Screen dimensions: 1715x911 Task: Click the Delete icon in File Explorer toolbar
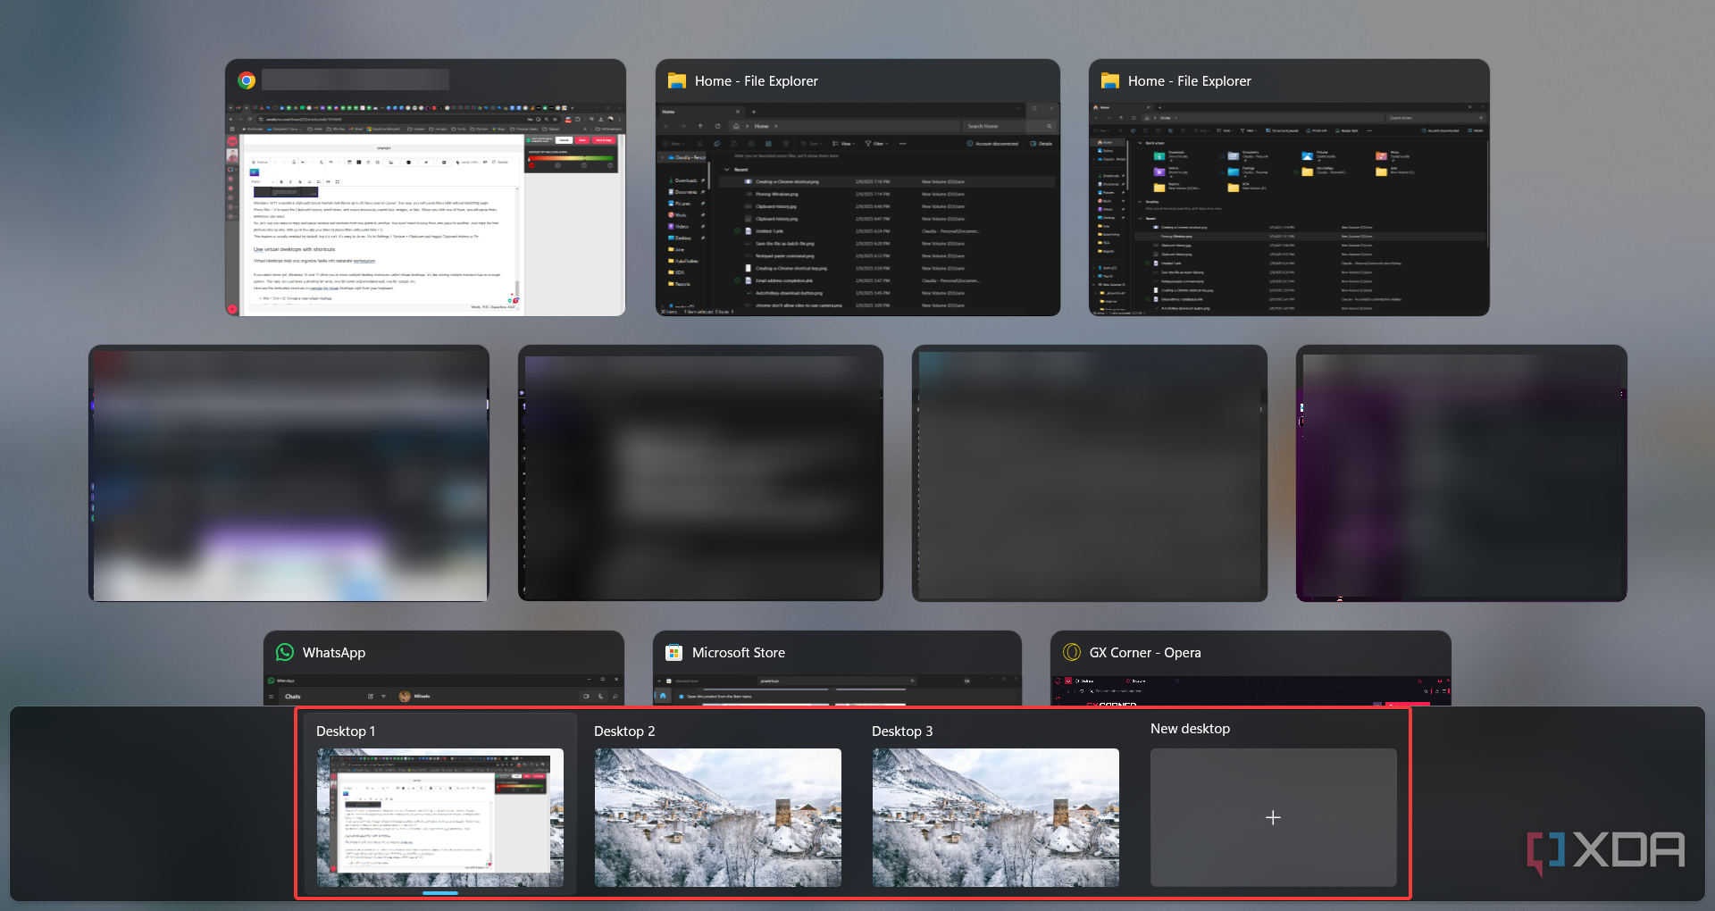click(786, 144)
